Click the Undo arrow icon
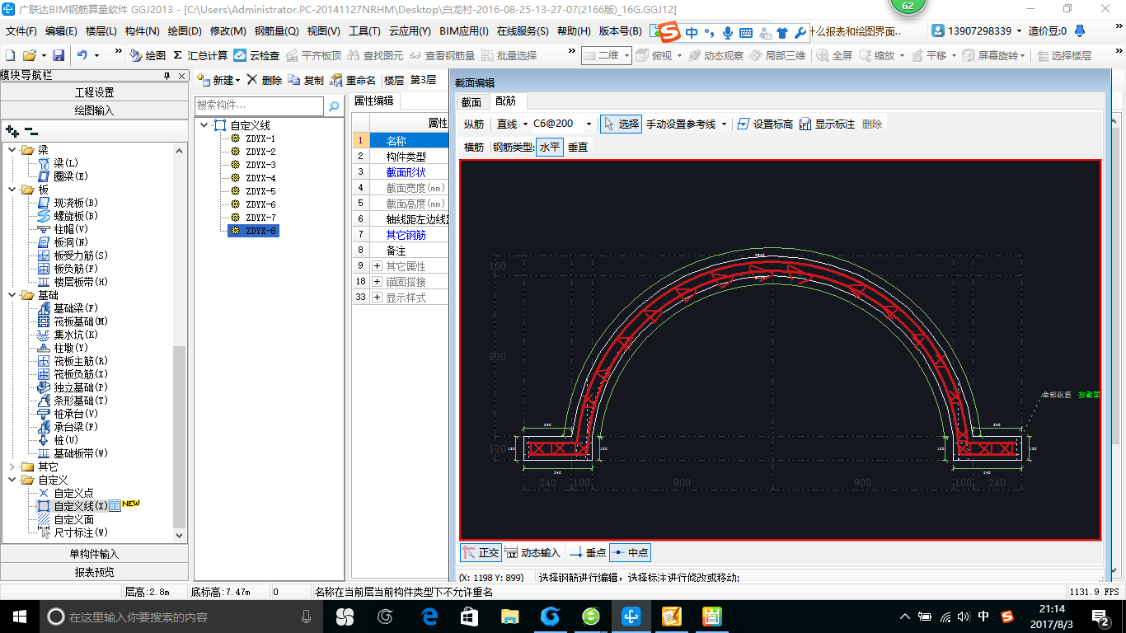 (82, 55)
